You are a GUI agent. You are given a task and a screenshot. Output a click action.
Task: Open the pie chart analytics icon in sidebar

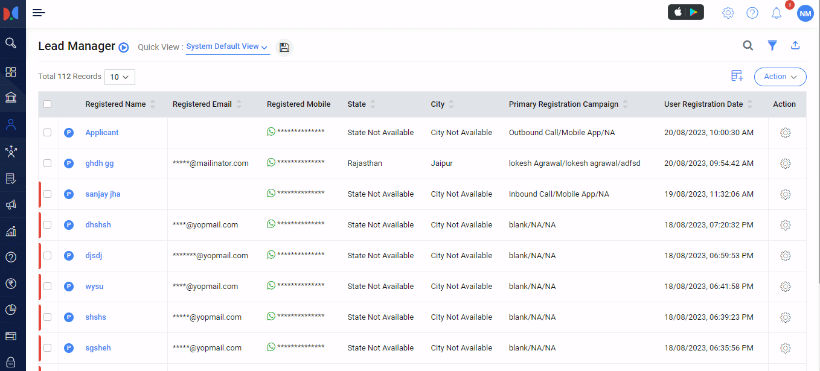click(11, 309)
